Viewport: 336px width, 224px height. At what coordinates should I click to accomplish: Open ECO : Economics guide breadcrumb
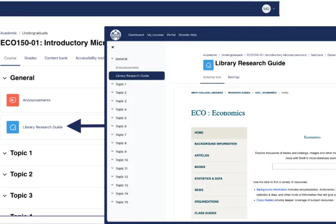click(x=265, y=92)
